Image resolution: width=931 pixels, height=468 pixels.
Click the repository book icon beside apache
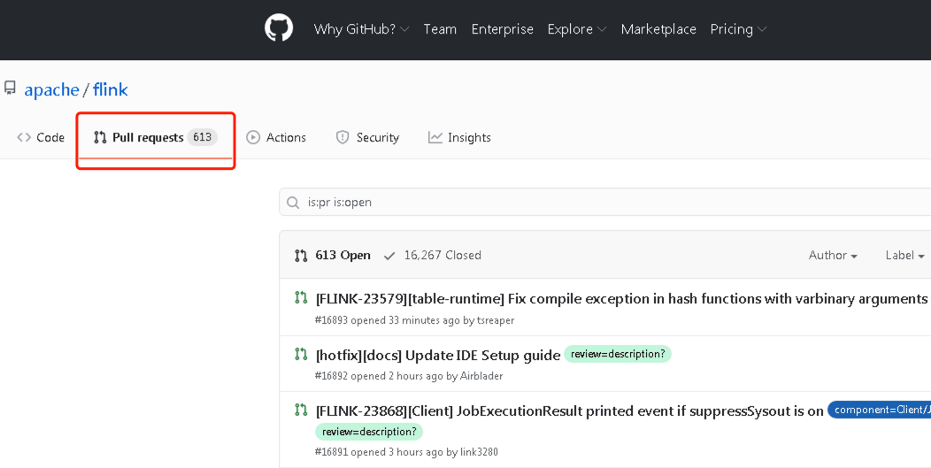(x=10, y=88)
